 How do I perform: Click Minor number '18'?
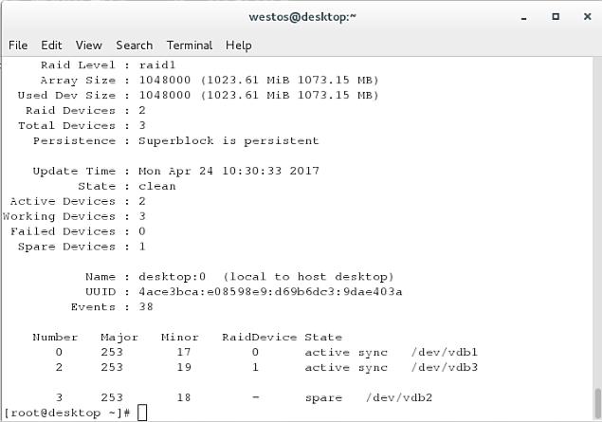(x=184, y=397)
